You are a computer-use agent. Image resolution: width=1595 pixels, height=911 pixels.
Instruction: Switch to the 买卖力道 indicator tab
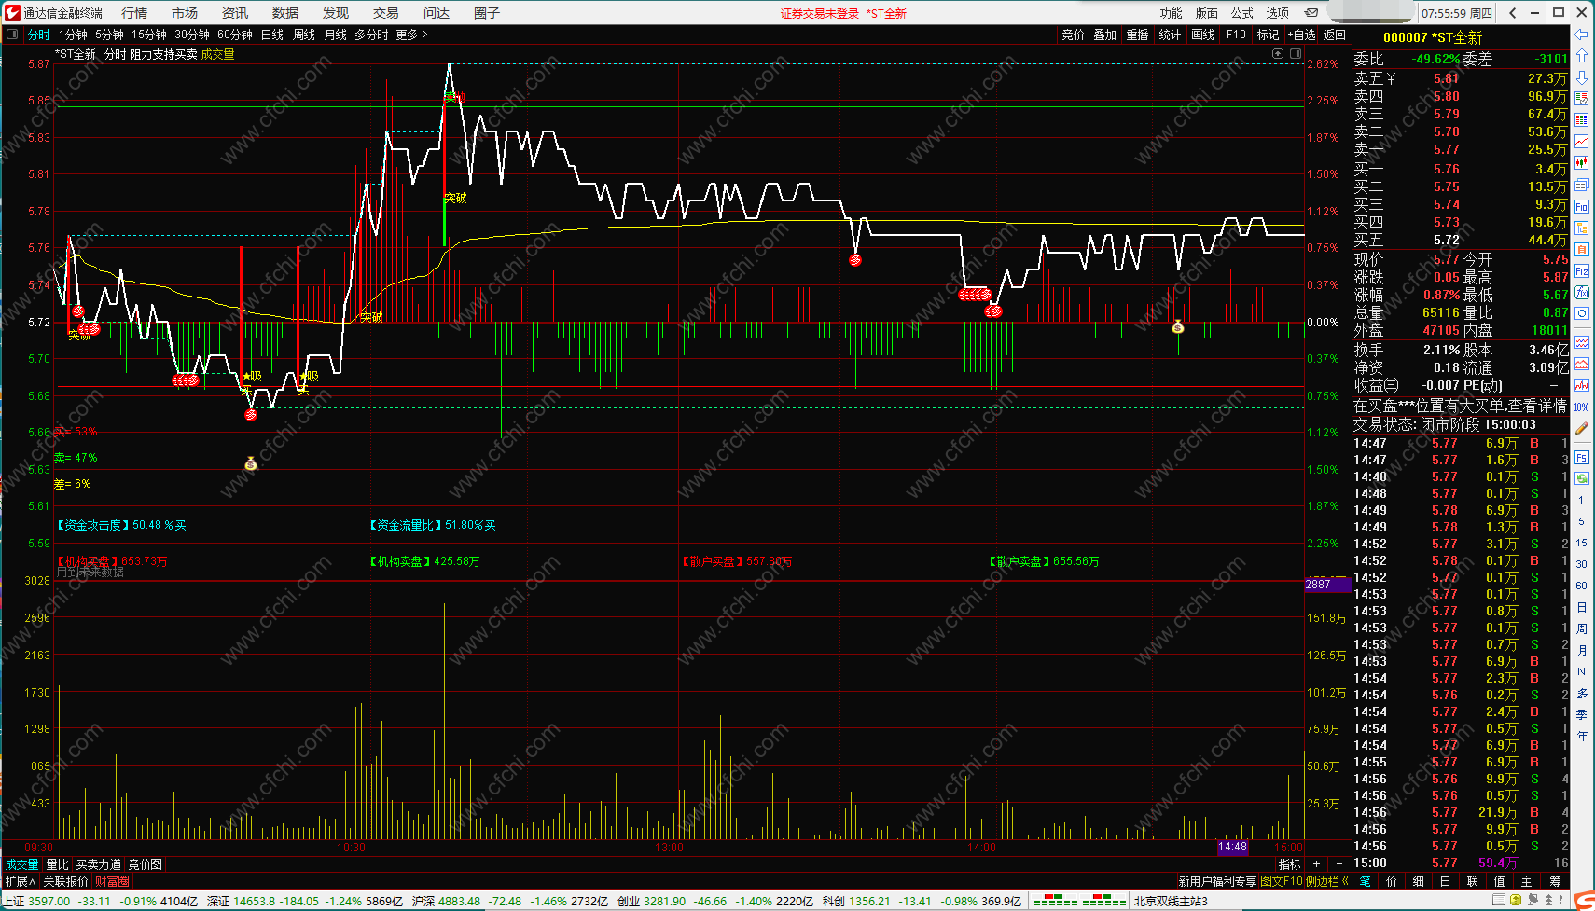pos(99,864)
